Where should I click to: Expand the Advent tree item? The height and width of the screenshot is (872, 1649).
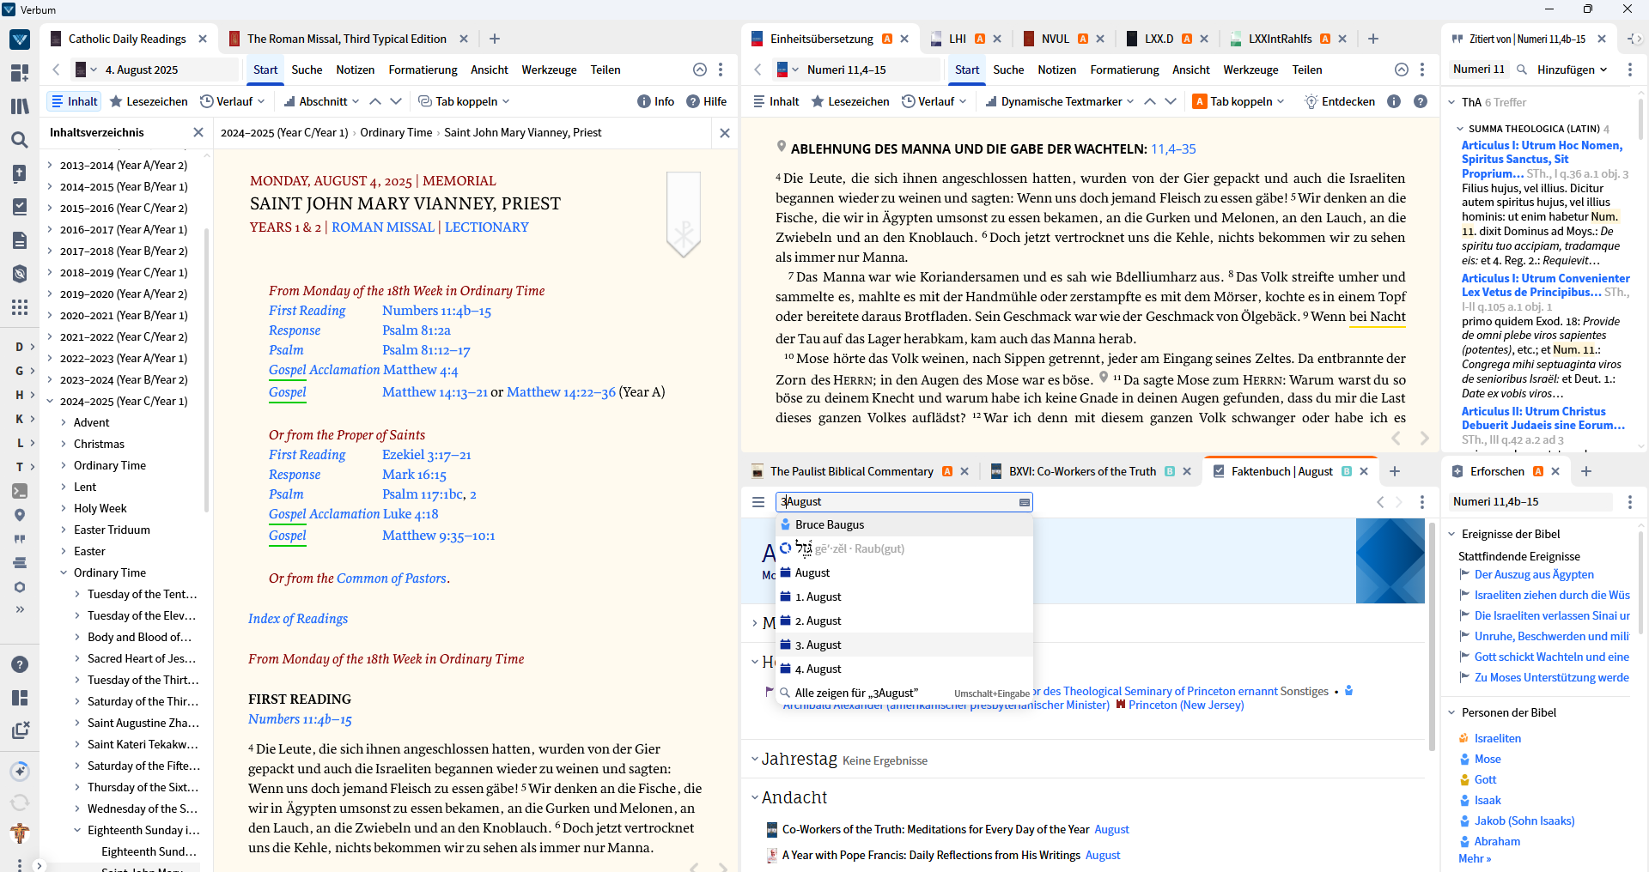pos(64,422)
